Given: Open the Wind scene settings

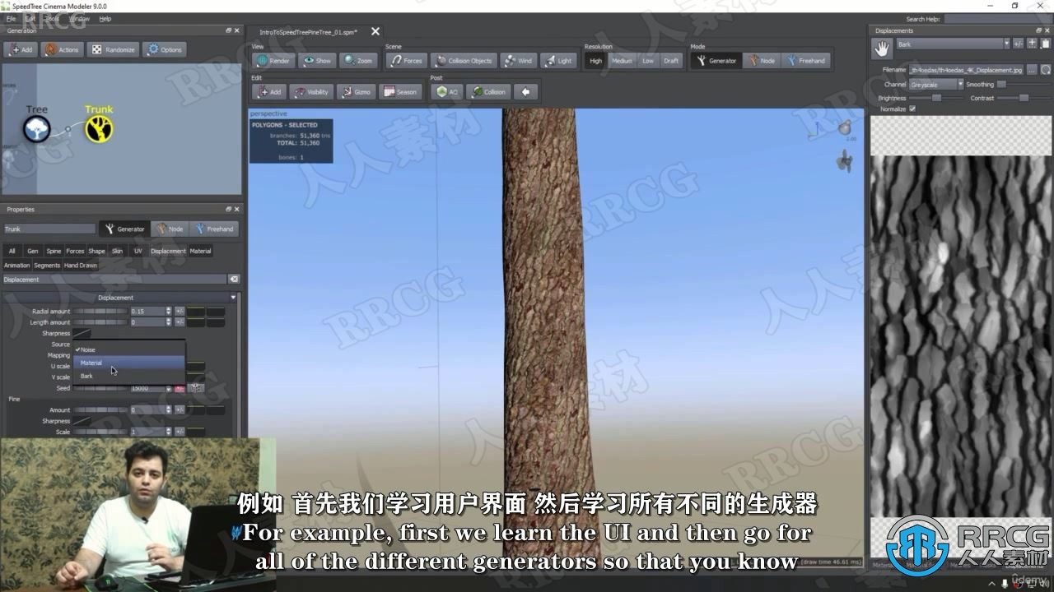Looking at the screenshot, I should (x=518, y=61).
